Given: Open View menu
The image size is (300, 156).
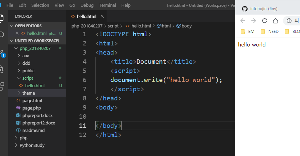Looking at the screenshot, I should pos(59,5).
